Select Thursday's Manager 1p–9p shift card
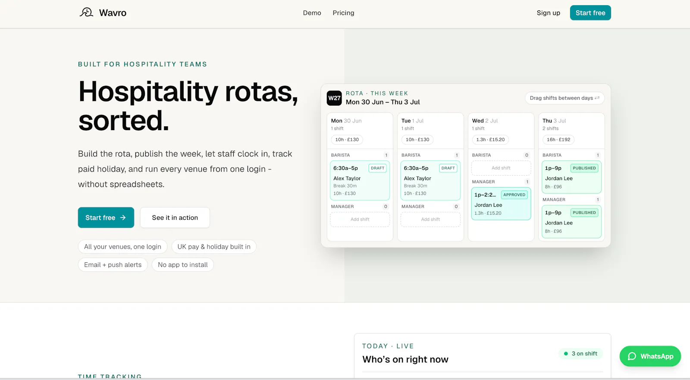The height and width of the screenshot is (380, 690). (571, 221)
